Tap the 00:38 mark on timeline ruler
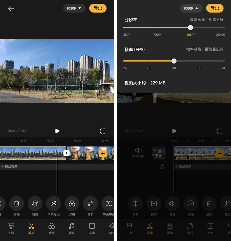This screenshot has height=241, width=231. pyautogui.click(x=78, y=141)
